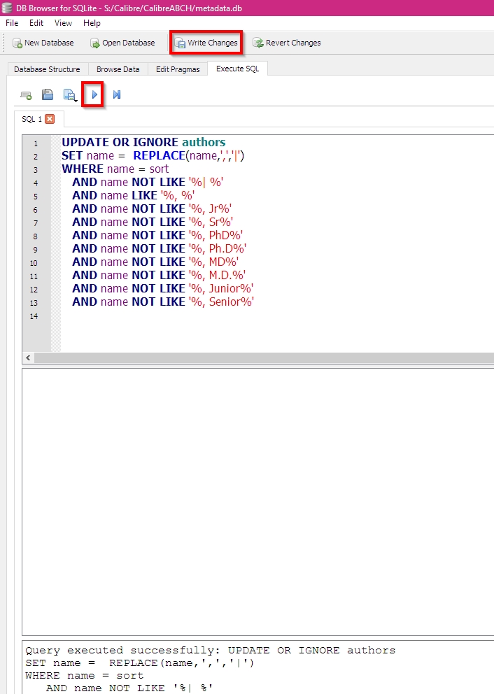This screenshot has width=494, height=694.
Task: Click the editor's scroll-left arrow
Action: [28, 357]
